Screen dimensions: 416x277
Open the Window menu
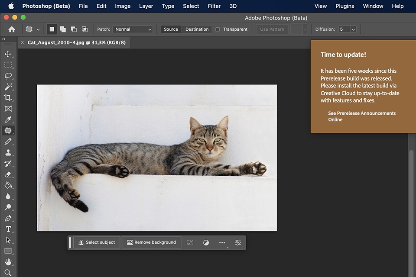(x=373, y=6)
